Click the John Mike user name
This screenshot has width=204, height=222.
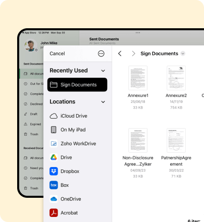pyautogui.click(x=49, y=43)
